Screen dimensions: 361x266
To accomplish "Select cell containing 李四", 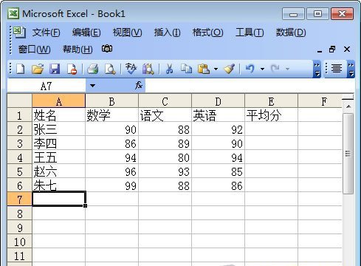I will [58, 143].
